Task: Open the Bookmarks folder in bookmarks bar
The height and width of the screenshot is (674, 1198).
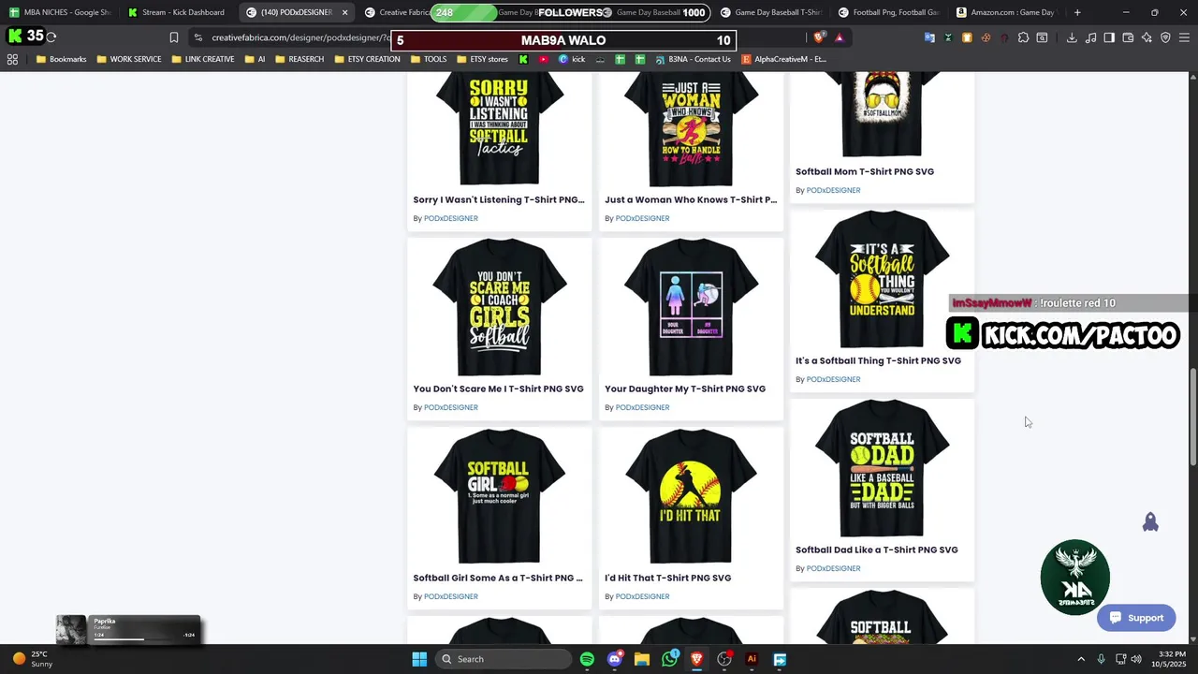Action: (x=61, y=59)
